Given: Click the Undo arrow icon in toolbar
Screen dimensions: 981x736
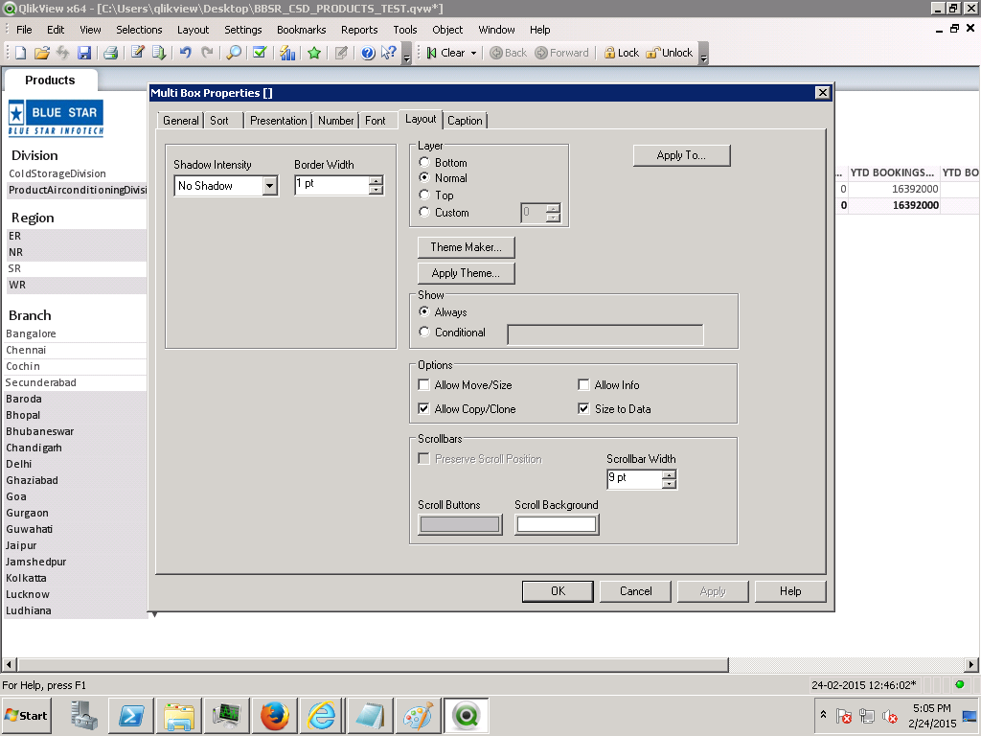Looking at the screenshot, I should pyautogui.click(x=186, y=54).
